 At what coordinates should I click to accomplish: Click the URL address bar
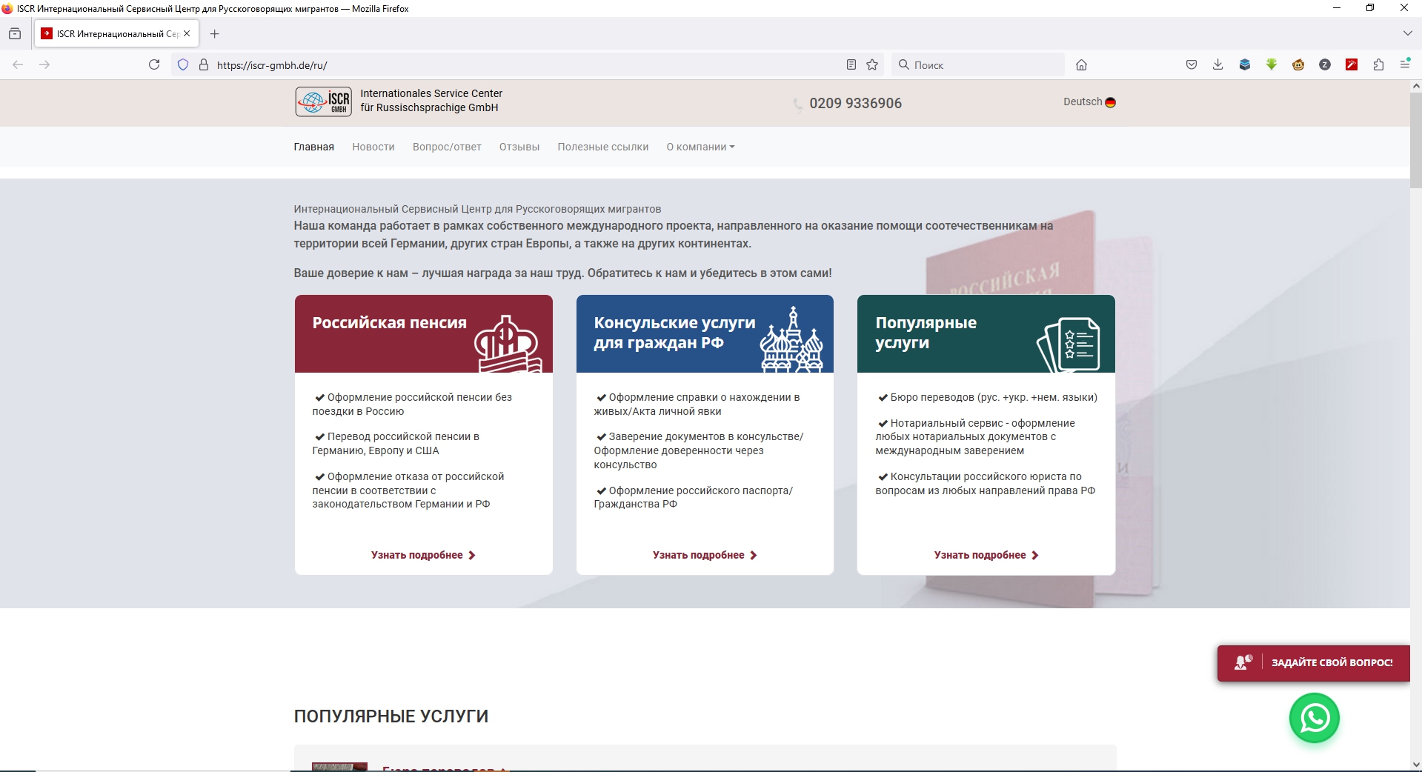tap(526, 64)
